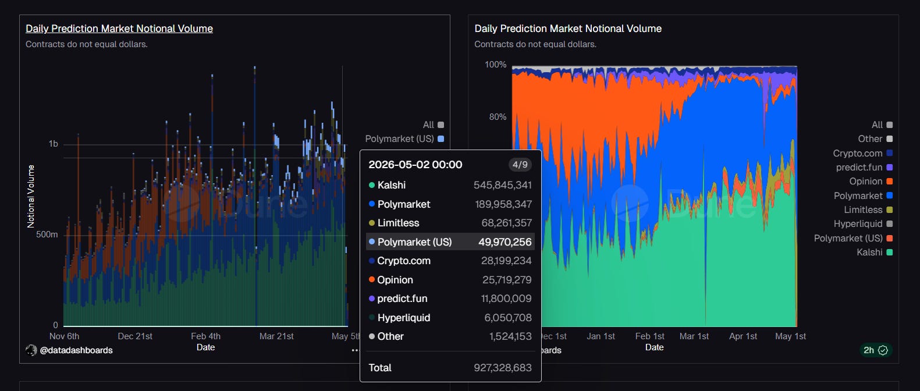The height and width of the screenshot is (391, 920).
Task: Click Polymarket (US) orange legend marker on right
Action: pyautogui.click(x=889, y=238)
